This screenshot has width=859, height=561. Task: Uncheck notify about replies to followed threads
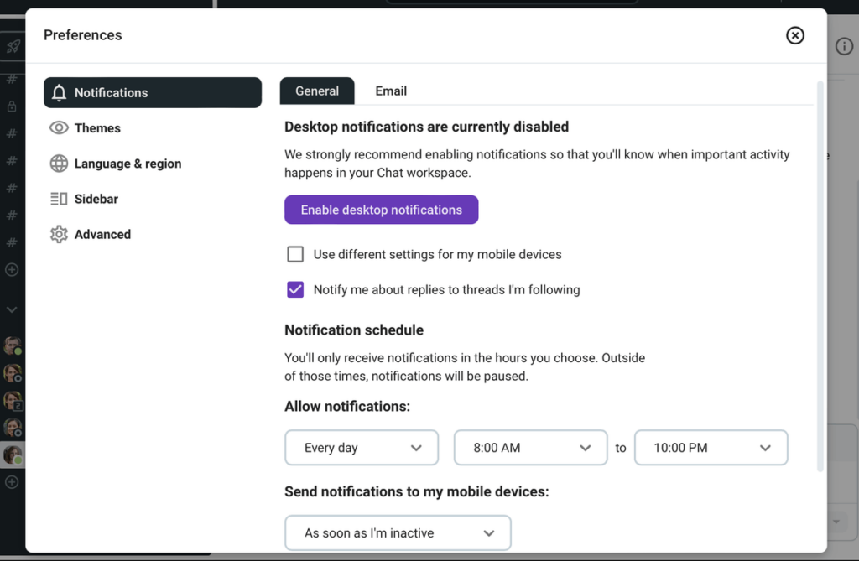click(x=295, y=290)
